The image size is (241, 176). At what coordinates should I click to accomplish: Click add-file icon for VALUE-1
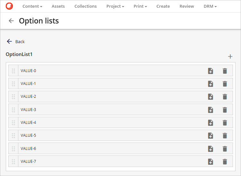pos(210,84)
